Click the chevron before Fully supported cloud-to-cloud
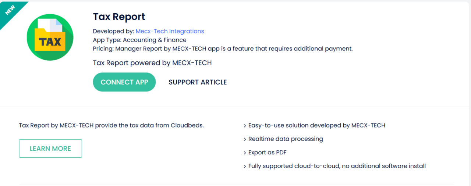Screen dimensions: 471x186 click(x=245, y=167)
